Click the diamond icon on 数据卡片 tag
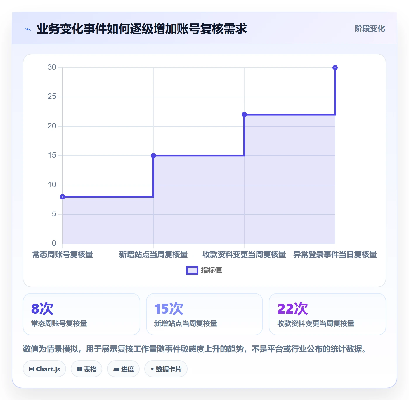This screenshot has width=409, height=400. coord(152,369)
